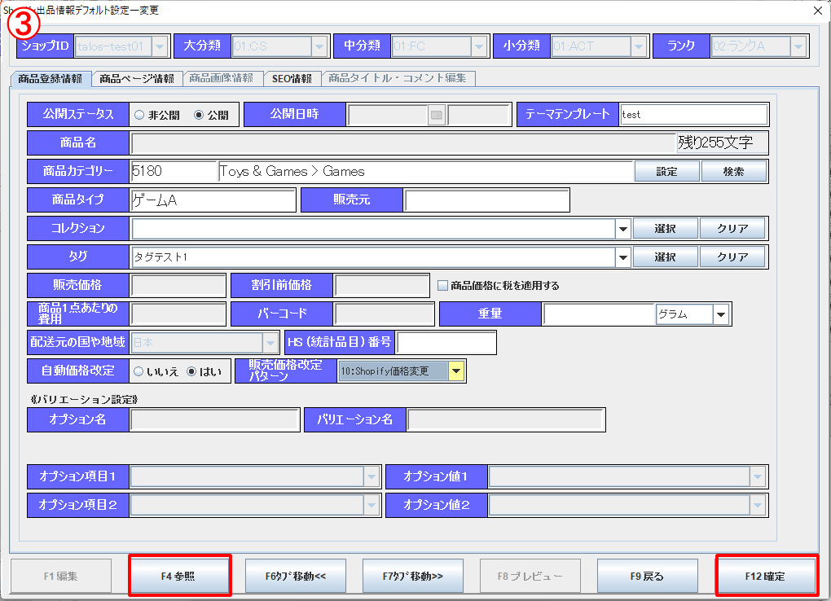
Task: Enable 商品価格に税を適用する checkbox
Action: click(x=443, y=286)
